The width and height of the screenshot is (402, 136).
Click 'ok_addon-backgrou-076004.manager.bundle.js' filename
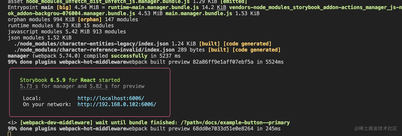72,13
